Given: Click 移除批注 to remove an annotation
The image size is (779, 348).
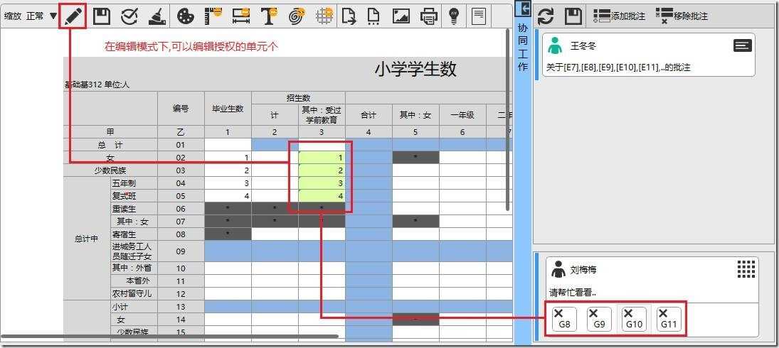Looking at the screenshot, I should (682, 16).
